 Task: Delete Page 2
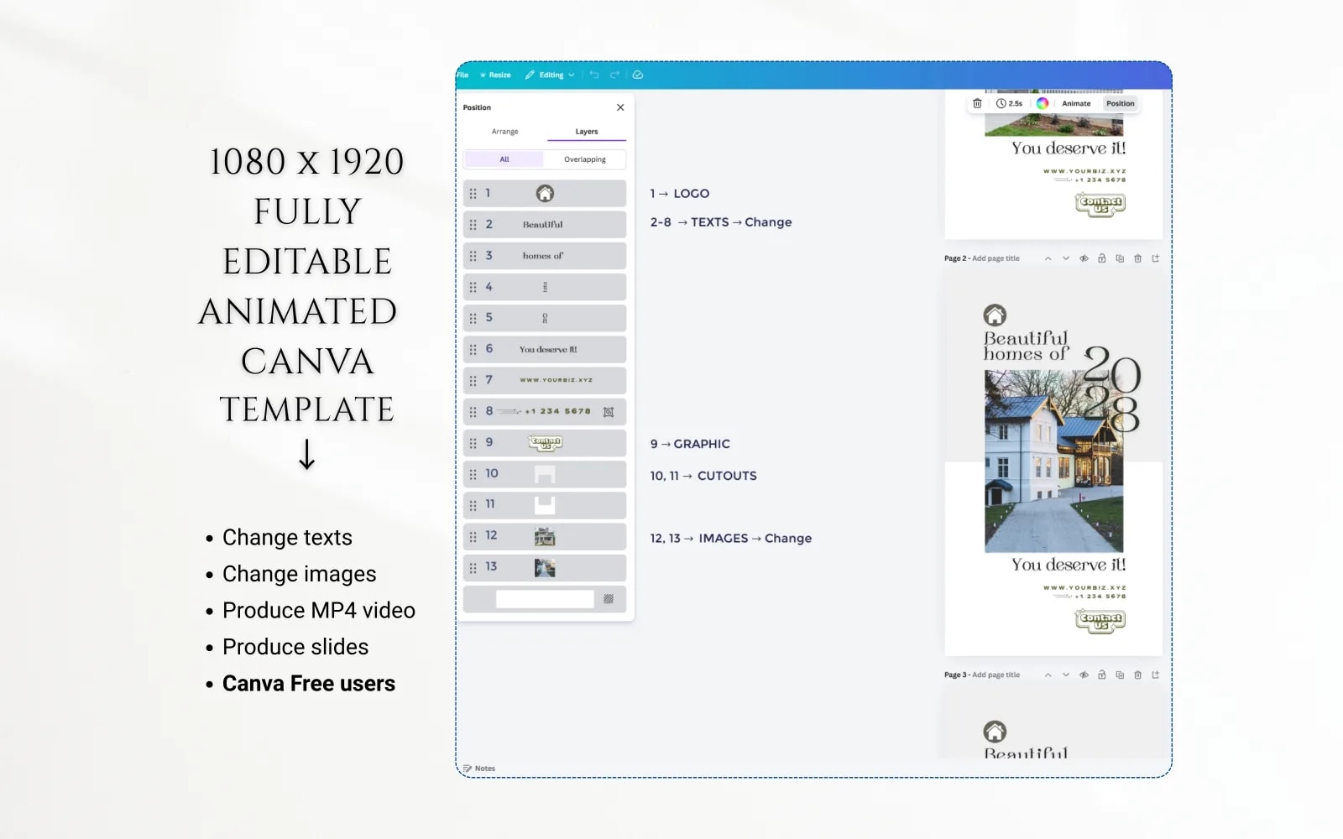[x=1137, y=258]
